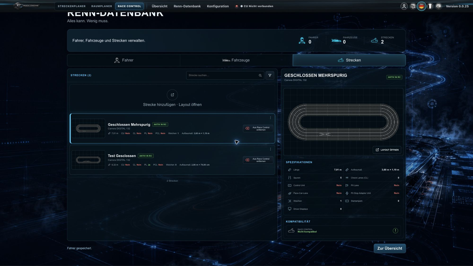Switch to the Fahrzeuge tab
Viewport: 473px width, 266px height.
click(x=236, y=60)
